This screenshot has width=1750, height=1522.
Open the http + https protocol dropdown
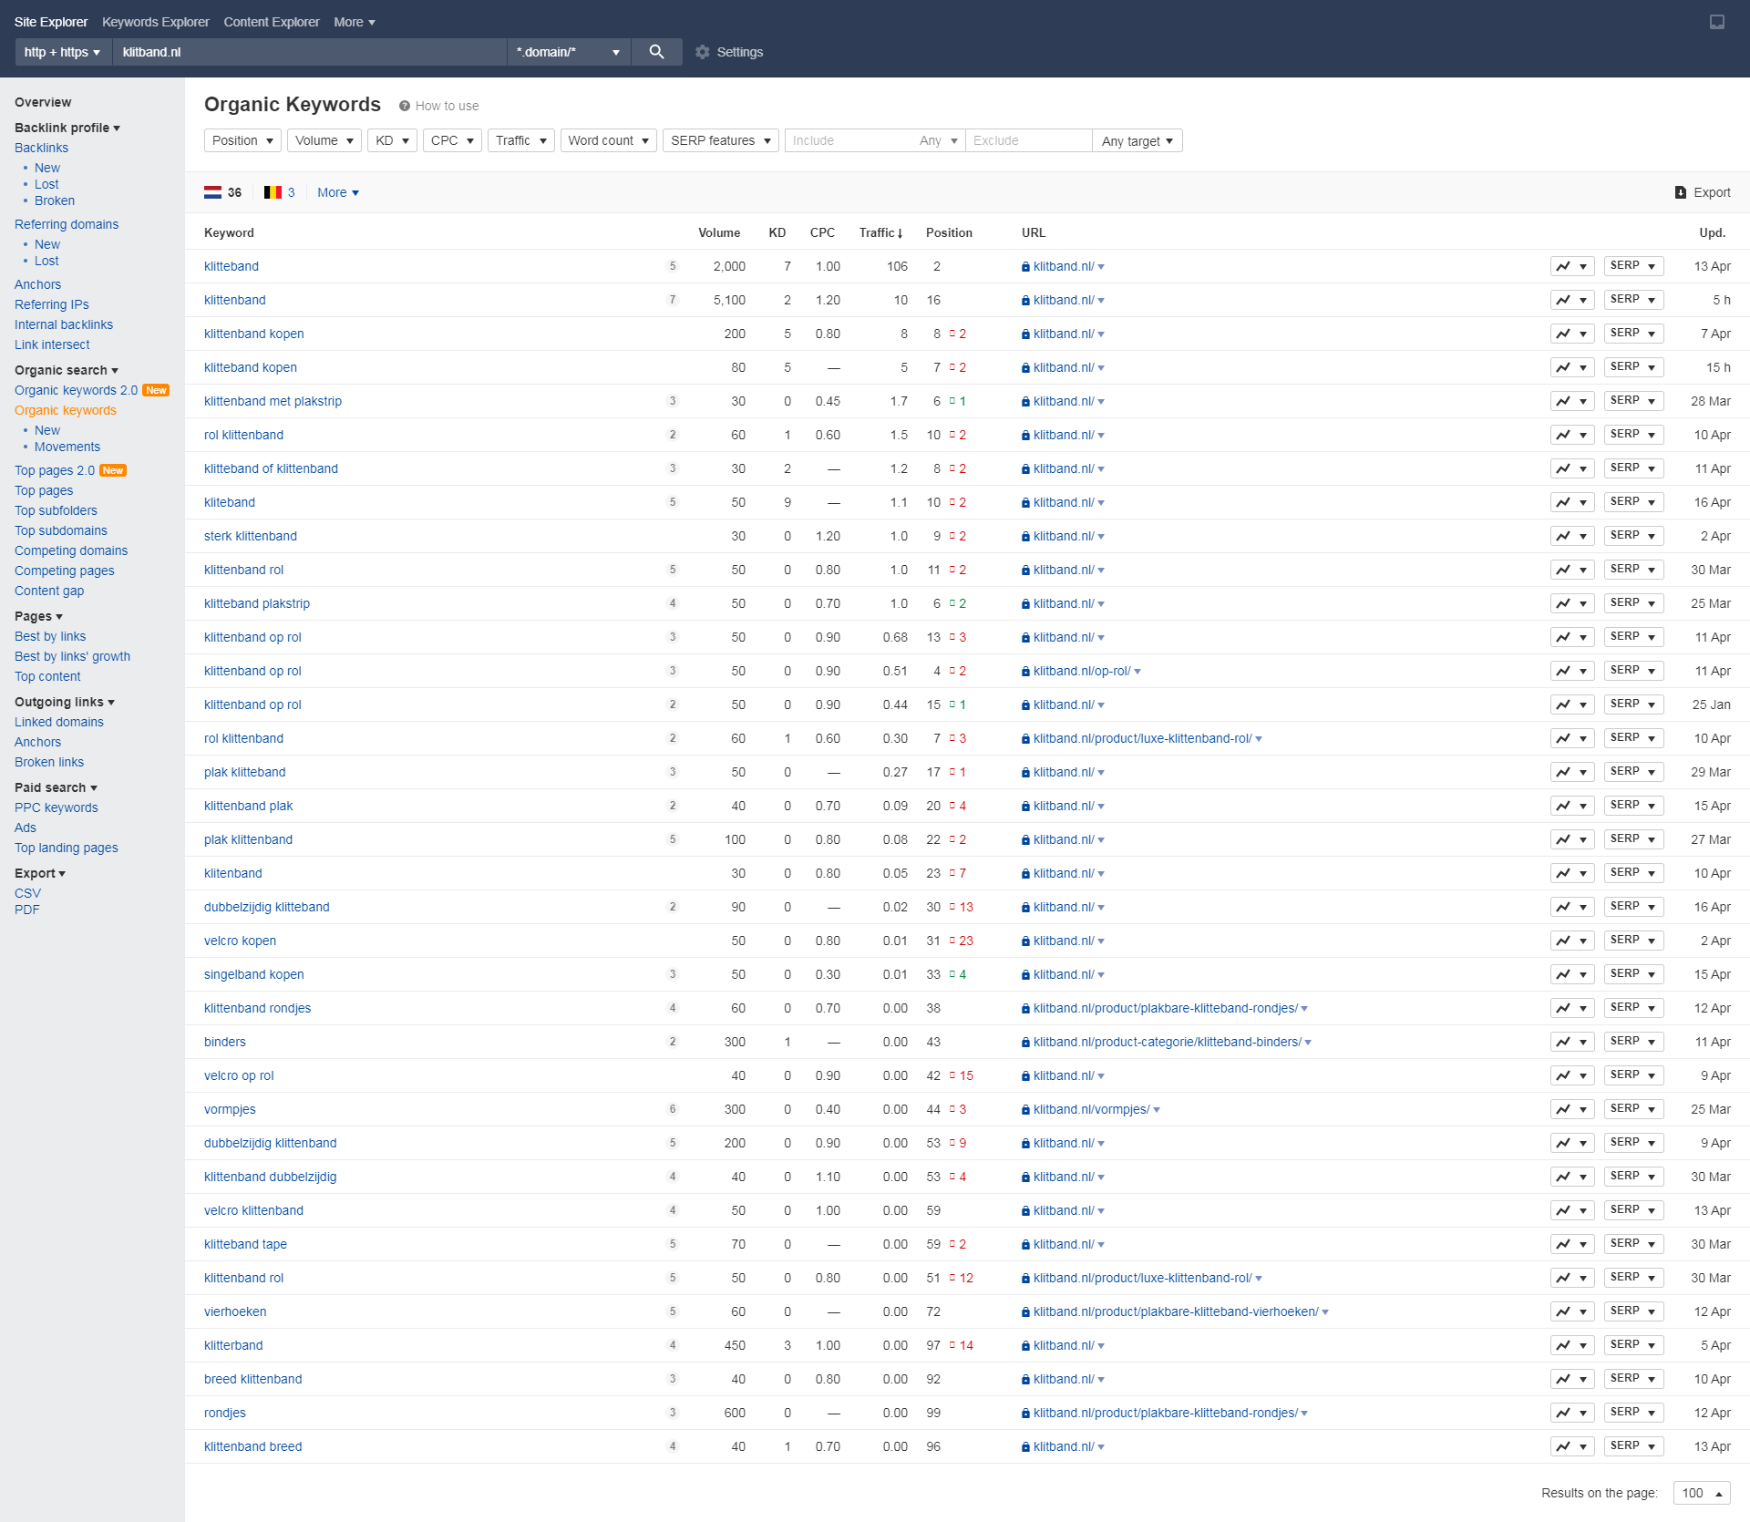pyautogui.click(x=63, y=52)
